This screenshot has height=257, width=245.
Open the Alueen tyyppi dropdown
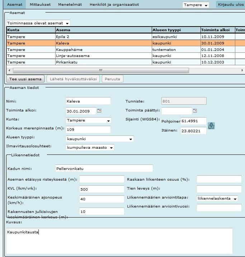[x=100, y=139]
